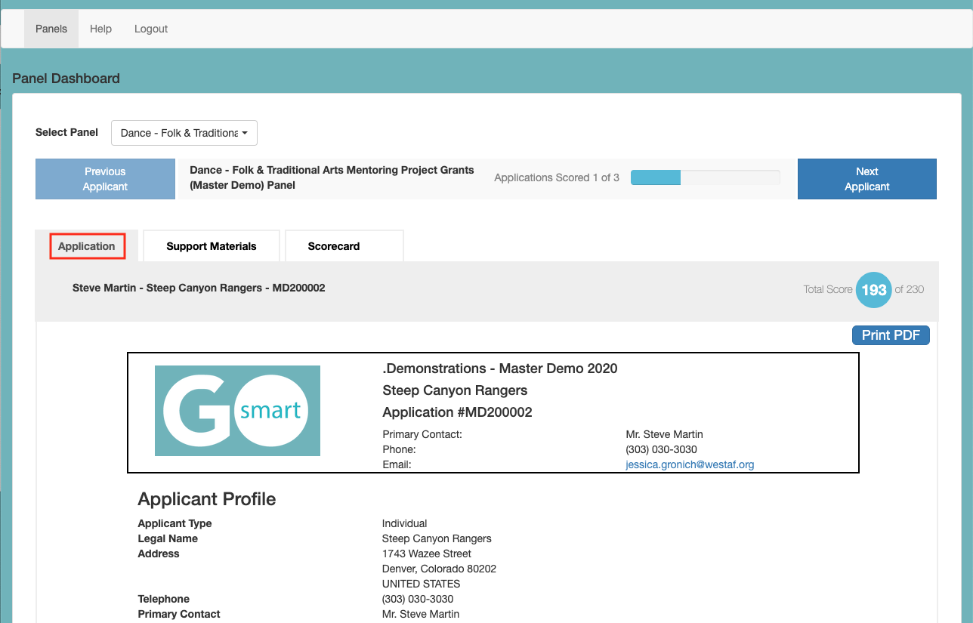The height and width of the screenshot is (623, 973).
Task: Click the 'Total Score' label
Action: 828,289
